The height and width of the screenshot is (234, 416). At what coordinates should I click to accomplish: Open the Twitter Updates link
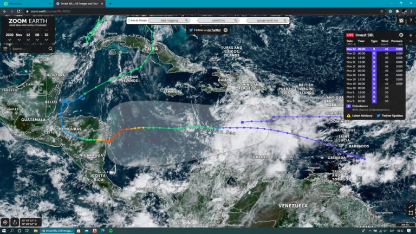pyautogui.click(x=391, y=115)
